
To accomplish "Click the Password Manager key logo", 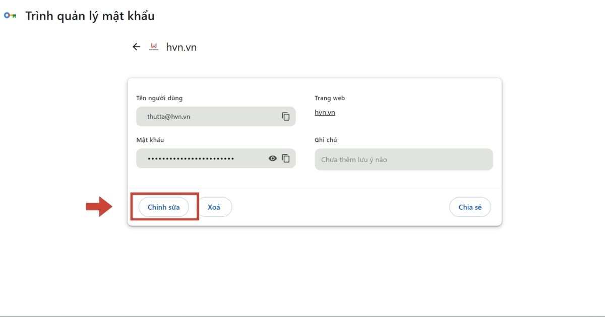I will (x=10, y=16).
